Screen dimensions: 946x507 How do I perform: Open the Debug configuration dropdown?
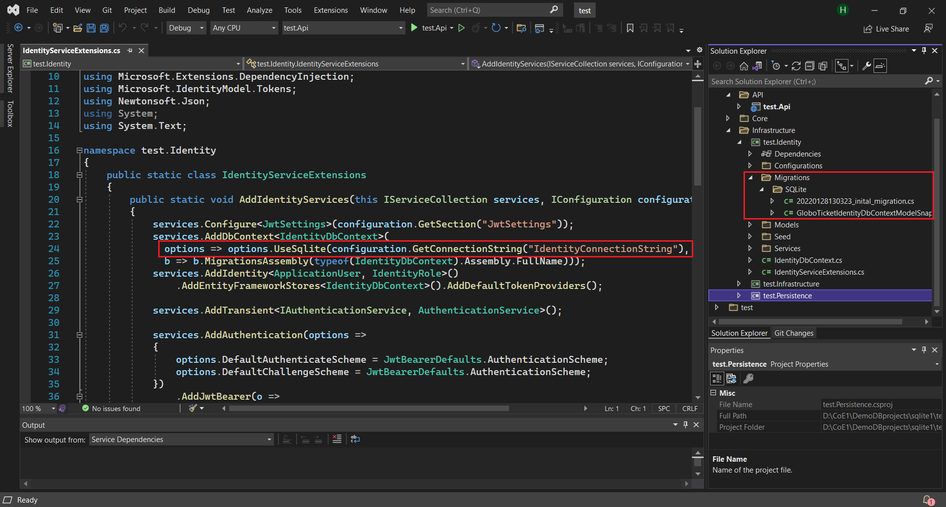pyautogui.click(x=186, y=28)
